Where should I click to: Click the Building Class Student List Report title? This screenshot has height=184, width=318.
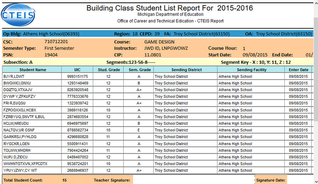[170, 8]
